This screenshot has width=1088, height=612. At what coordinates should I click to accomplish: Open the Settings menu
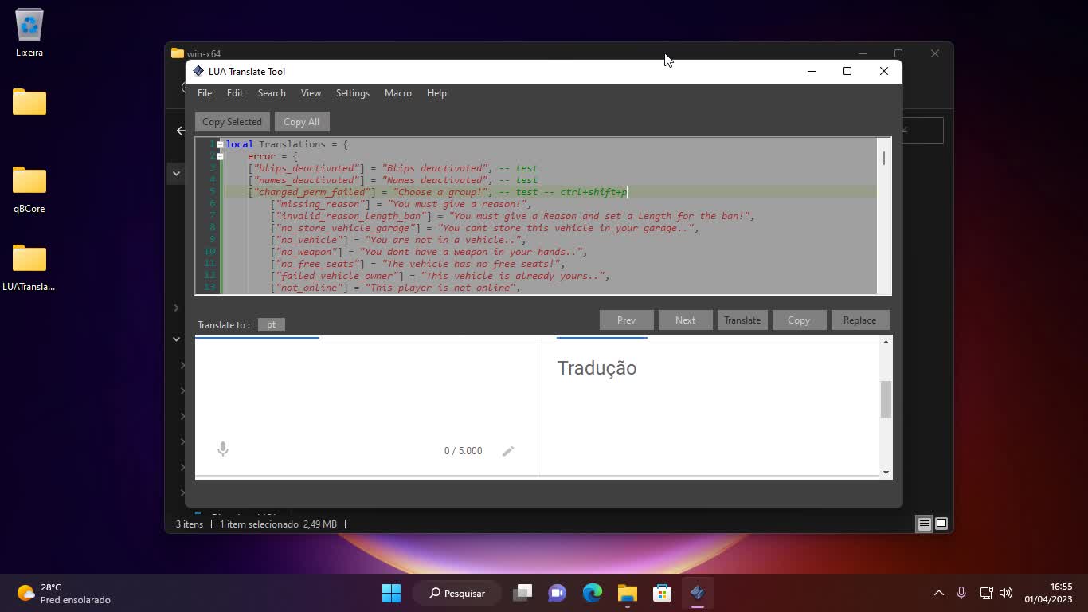[x=352, y=93]
